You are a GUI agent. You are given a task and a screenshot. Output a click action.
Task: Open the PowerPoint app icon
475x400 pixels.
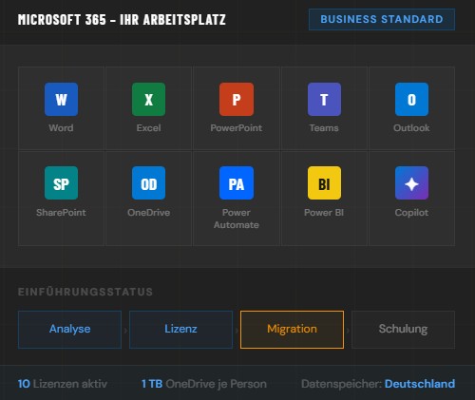point(237,99)
